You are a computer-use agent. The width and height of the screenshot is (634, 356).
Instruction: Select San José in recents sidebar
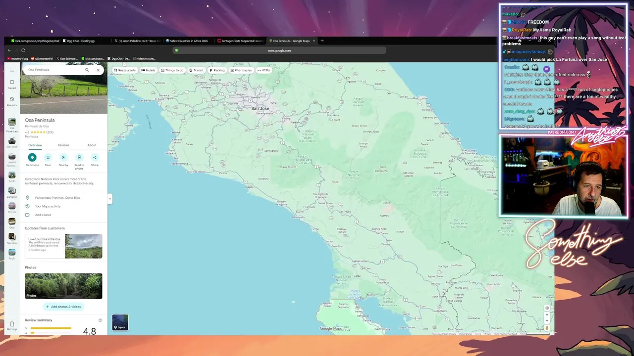click(12, 143)
